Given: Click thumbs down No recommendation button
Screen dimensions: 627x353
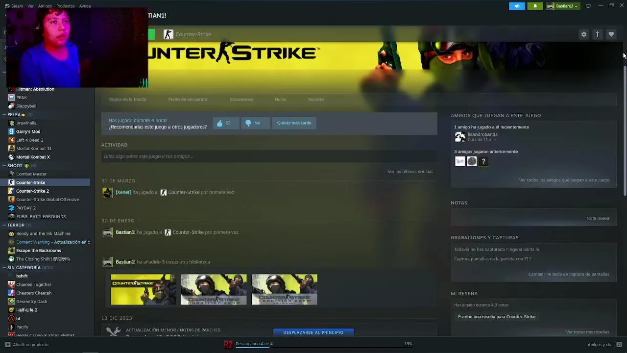Looking at the screenshot, I should click(x=254, y=123).
